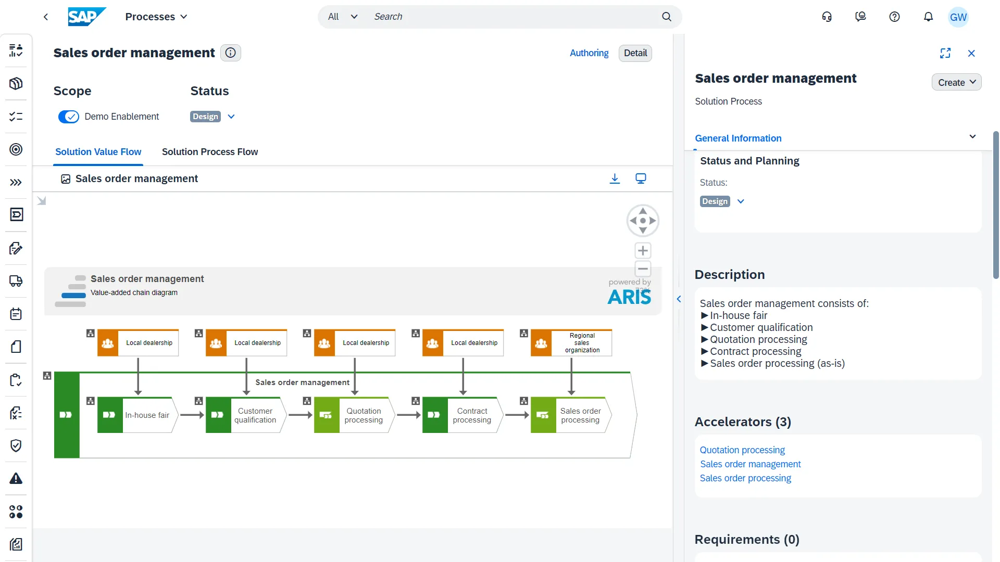Open the feedback chat icon
This screenshot has height=562, width=1000.
point(860,17)
